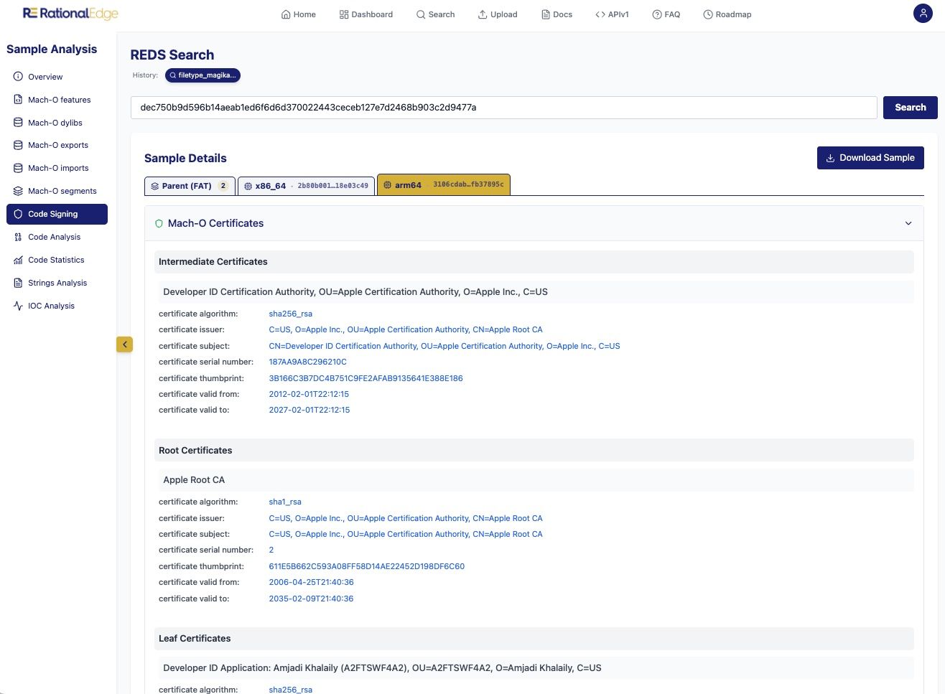
Task: Select the arm64 architecture tab
Action: pos(443,185)
